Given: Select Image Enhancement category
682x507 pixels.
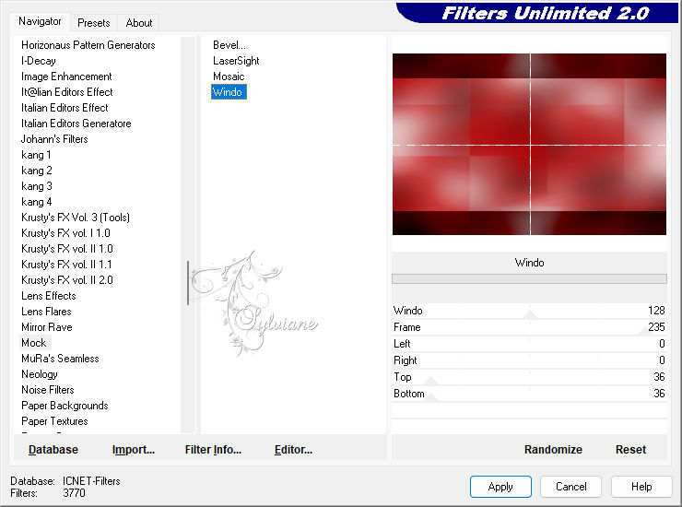Looking at the screenshot, I should point(66,77).
